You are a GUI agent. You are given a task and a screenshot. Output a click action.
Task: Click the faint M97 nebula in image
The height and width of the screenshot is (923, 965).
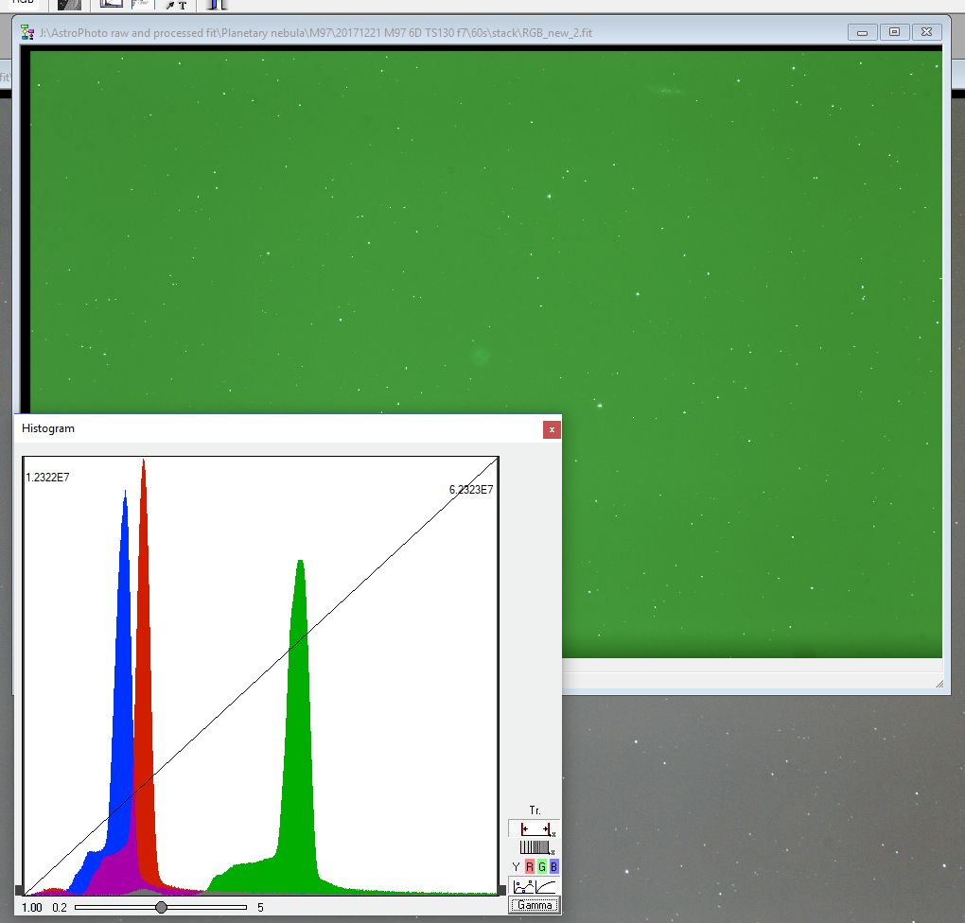(482, 356)
